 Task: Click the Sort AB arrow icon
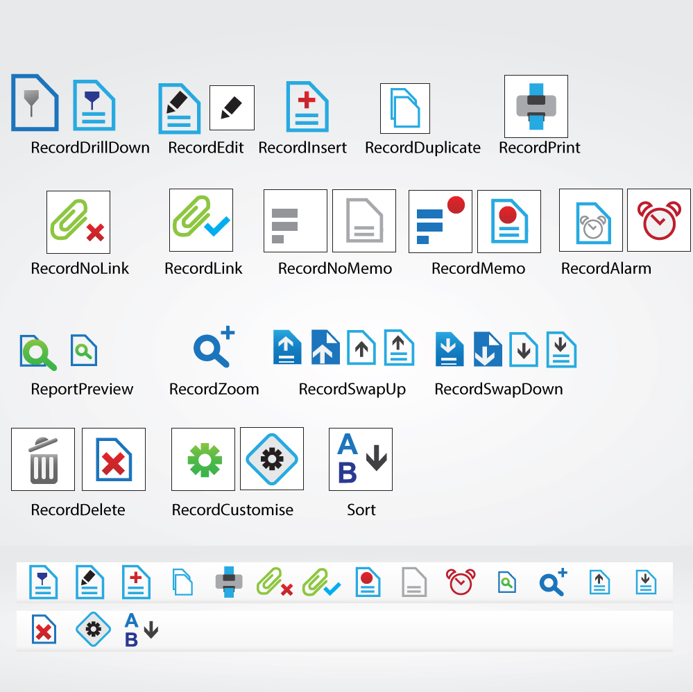click(x=360, y=458)
